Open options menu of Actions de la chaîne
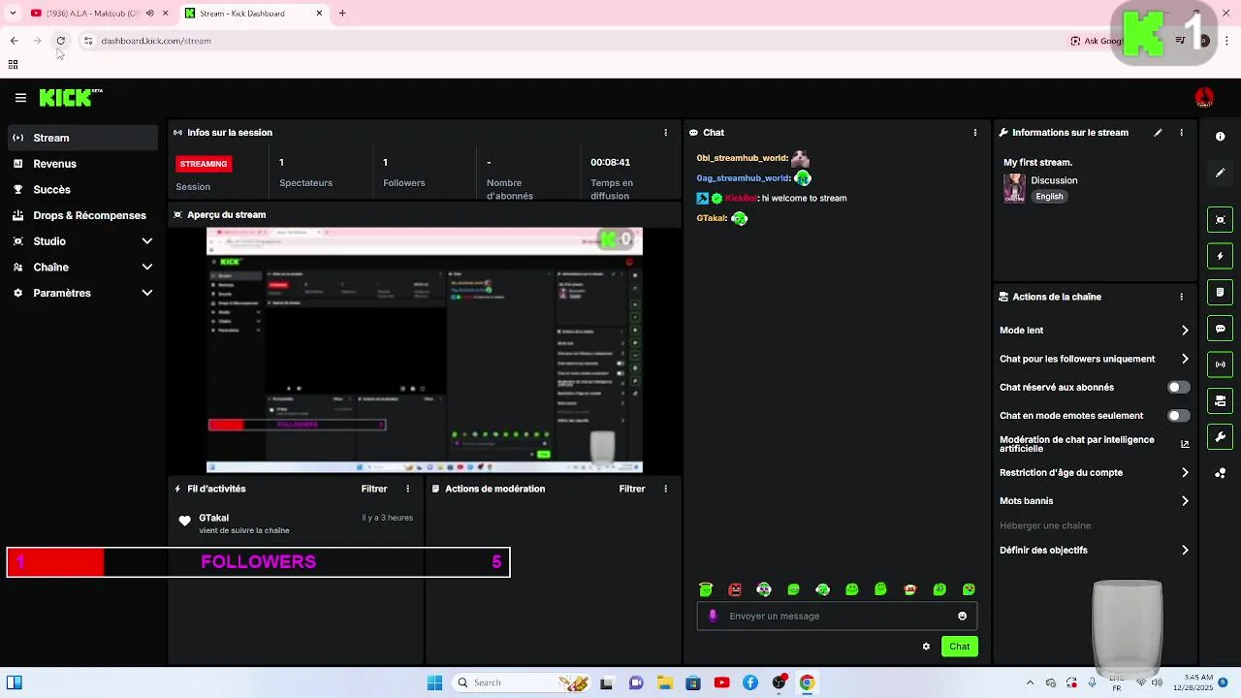Screen dimensions: 1241x698 1181,297
